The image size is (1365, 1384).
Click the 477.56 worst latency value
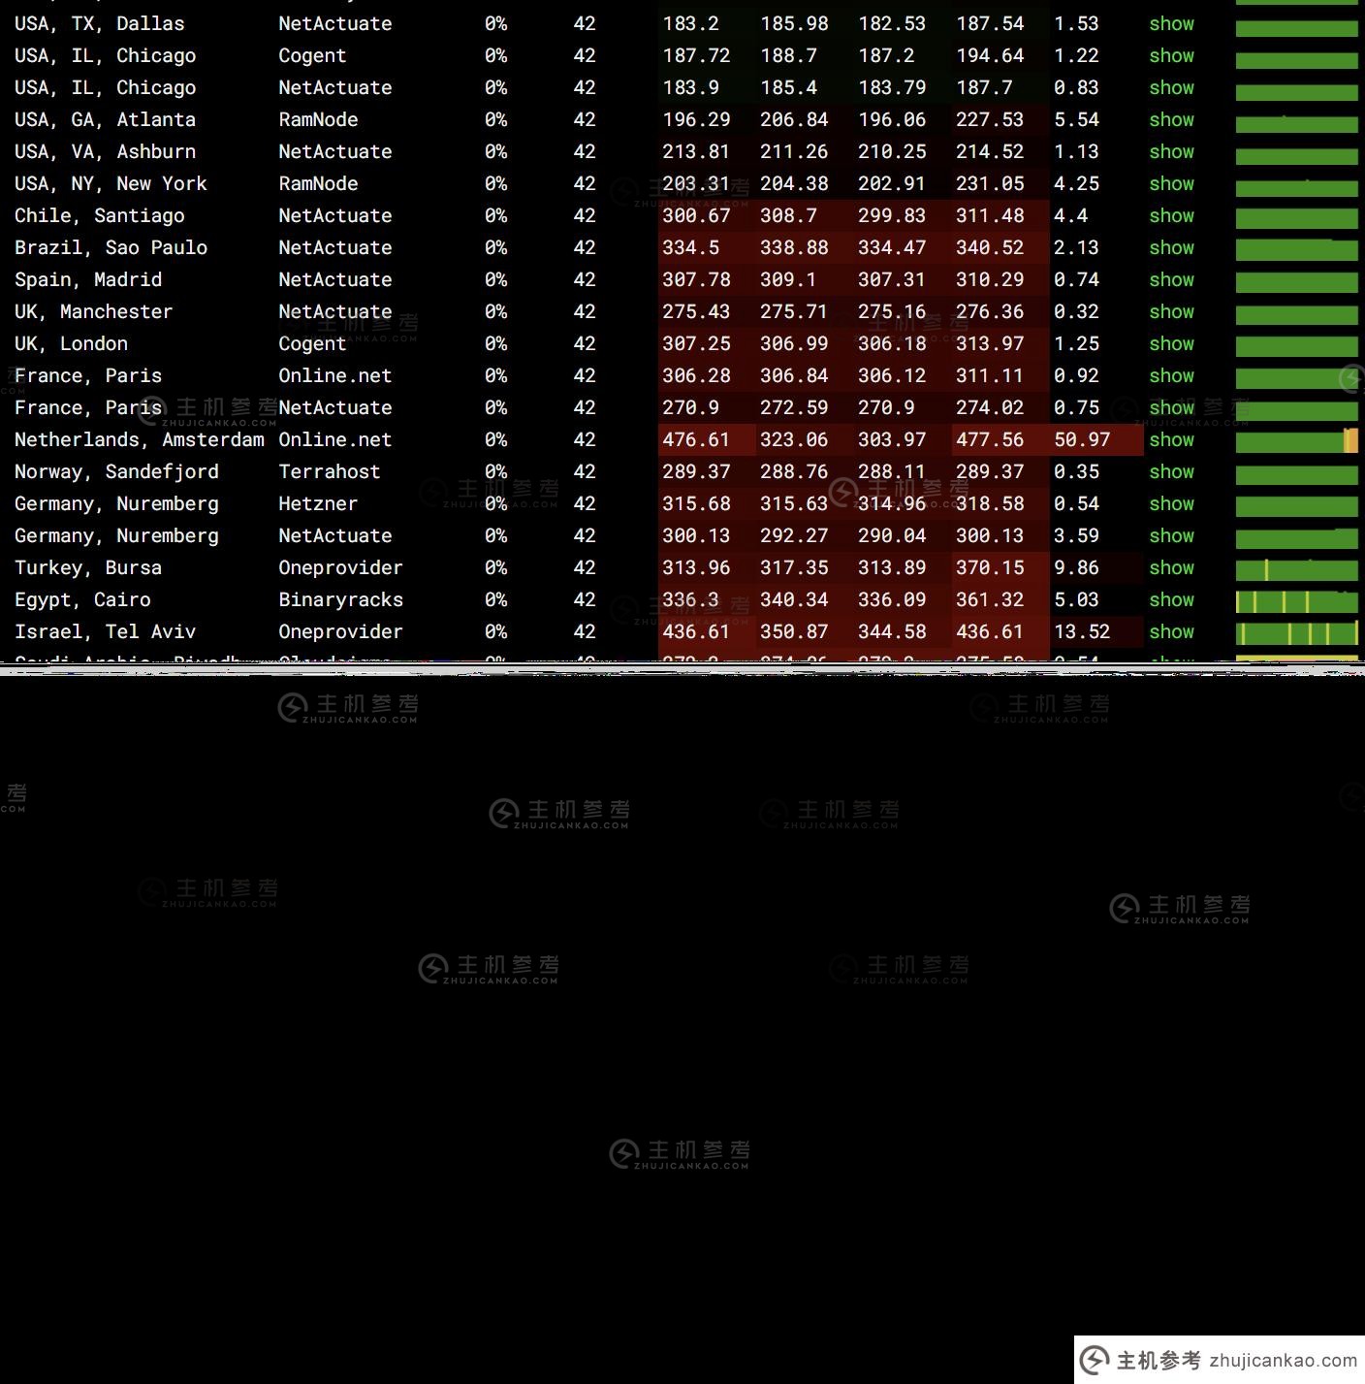tap(990, 439)
